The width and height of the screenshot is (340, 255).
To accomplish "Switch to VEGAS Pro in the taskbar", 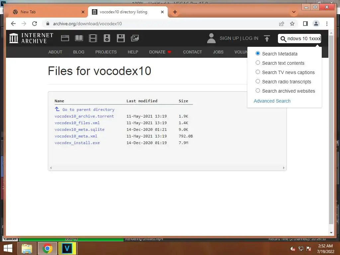I will click(x=67, y=248).
